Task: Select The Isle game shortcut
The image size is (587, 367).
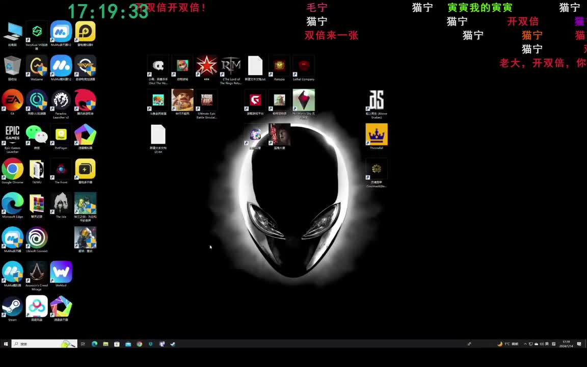Action: [x=61, y=204]
